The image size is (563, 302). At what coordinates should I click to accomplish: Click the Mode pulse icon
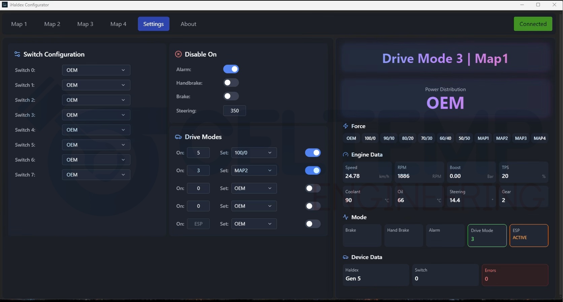[345, 217]
